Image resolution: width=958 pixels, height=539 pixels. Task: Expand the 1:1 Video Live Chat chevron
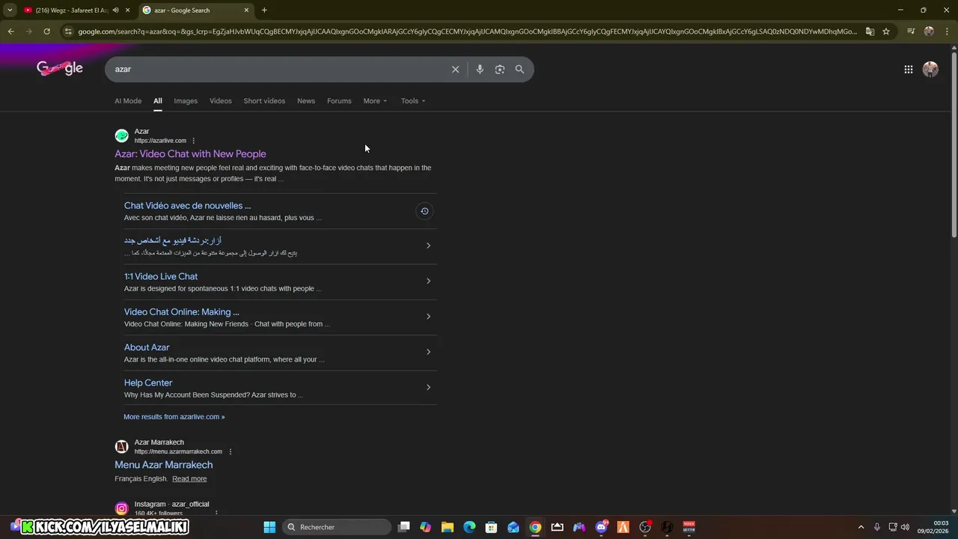(428, 281)
